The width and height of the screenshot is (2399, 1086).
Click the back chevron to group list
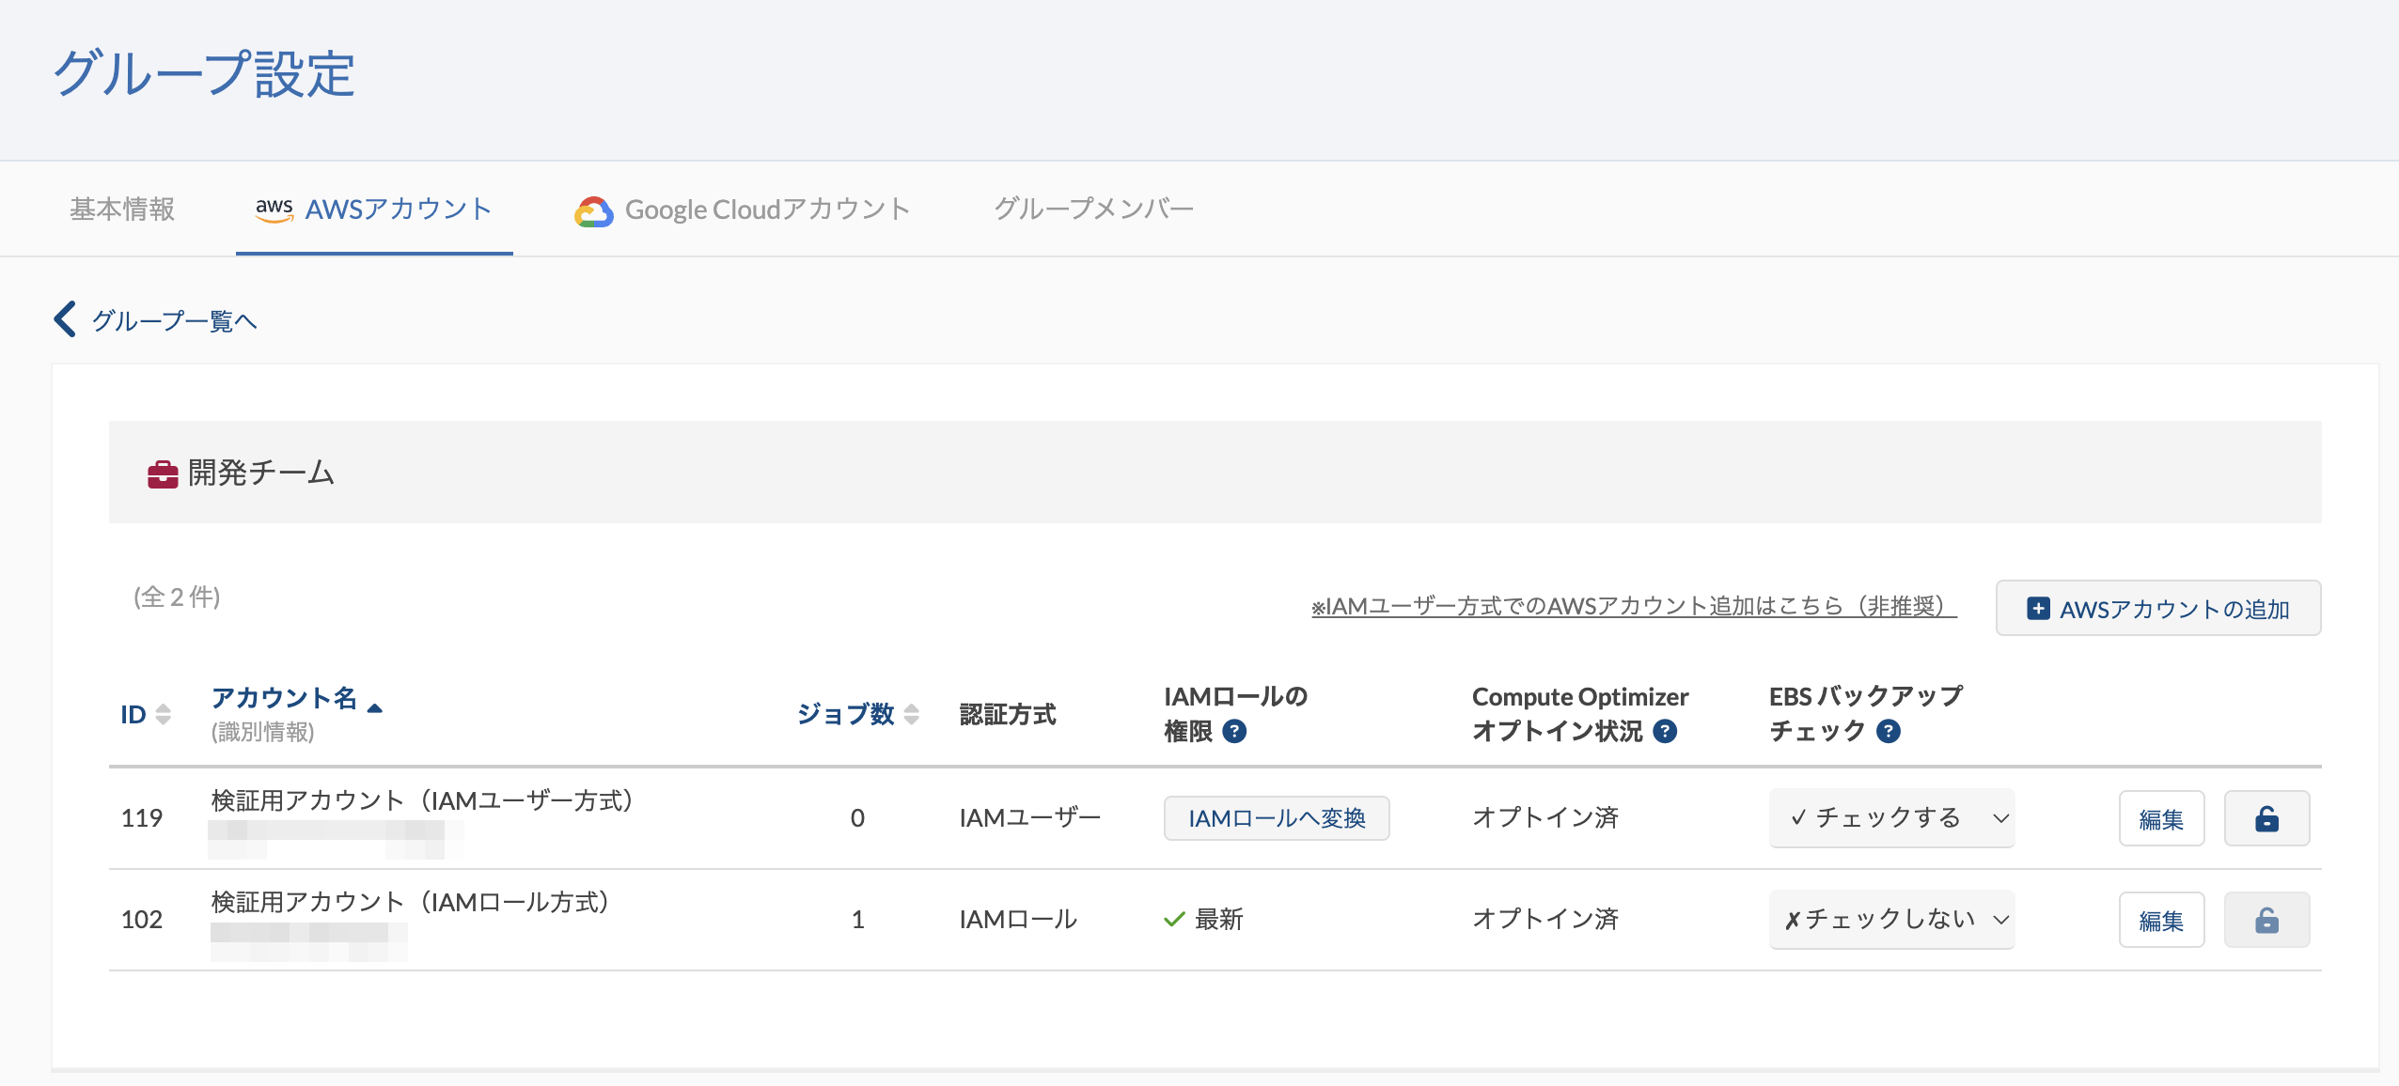(x=64, y=319)
